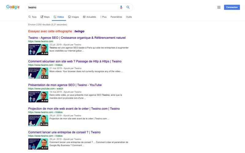Click the suggested spelling twingo
245x153 pixels.
79,31
